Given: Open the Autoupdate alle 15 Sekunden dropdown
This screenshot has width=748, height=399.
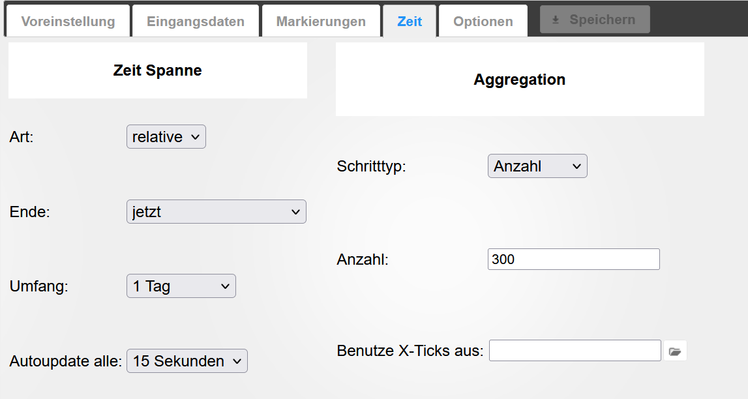Looking at the screenshot, I should click(x=187, y=361).
